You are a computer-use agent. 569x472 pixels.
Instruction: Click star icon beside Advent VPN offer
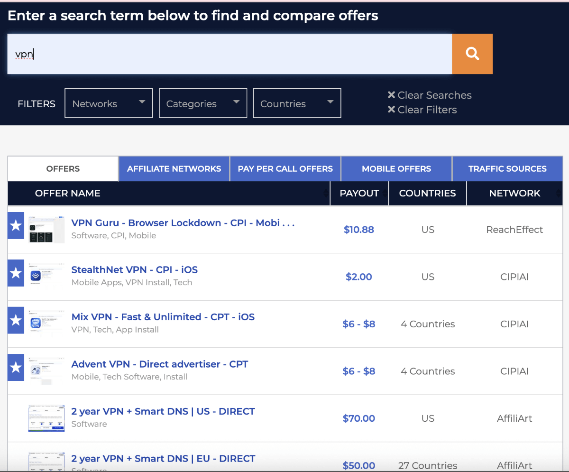(16, 368)
